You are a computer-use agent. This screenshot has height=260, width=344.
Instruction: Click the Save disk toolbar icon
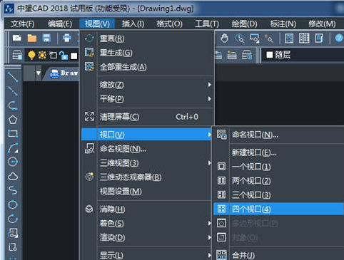[x=46, y=38]
